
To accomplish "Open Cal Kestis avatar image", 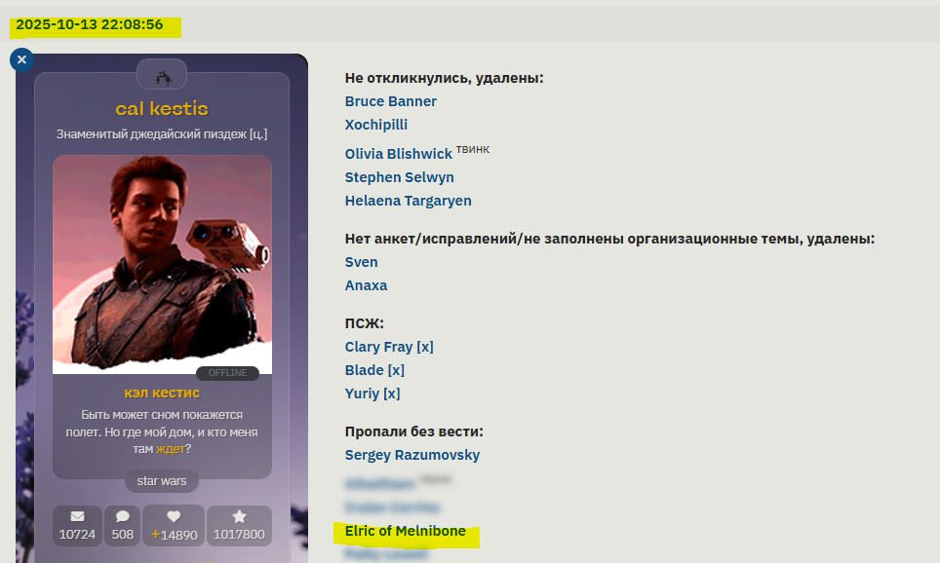I will pyautogui.click(x=163, y=264).
